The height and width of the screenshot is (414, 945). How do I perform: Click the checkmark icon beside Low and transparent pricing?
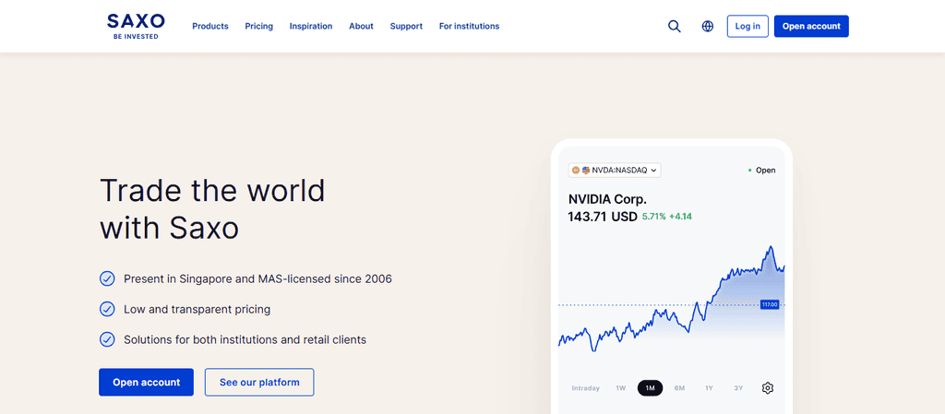107,309
